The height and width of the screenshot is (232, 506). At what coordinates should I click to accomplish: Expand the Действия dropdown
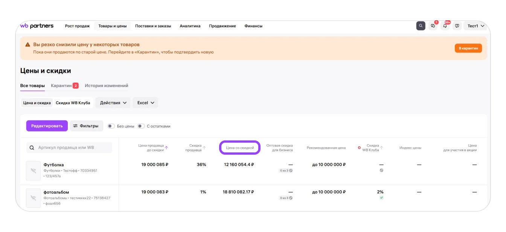(x=113, y=102)
